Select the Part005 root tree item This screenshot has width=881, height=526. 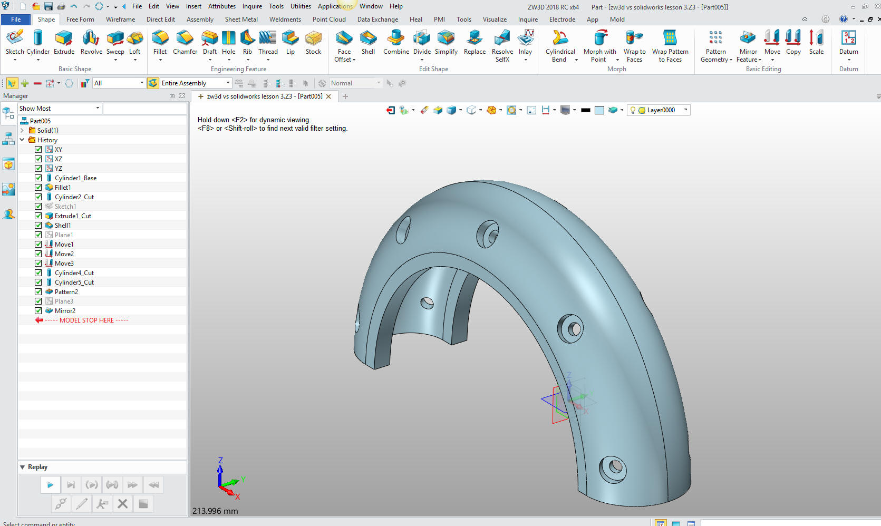[40, 121]
